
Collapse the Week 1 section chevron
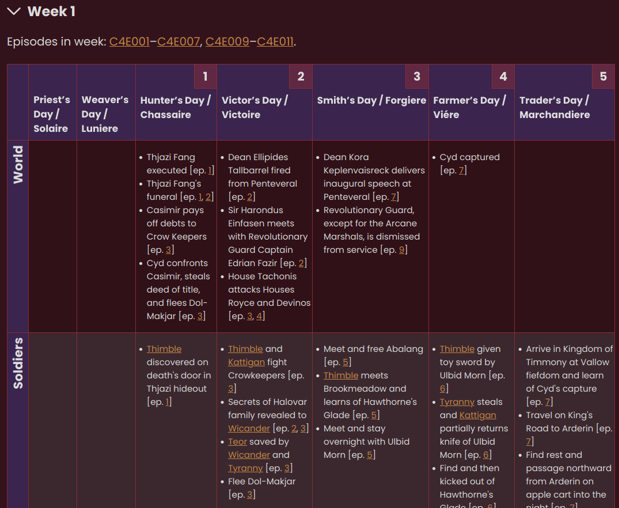pyautogui.click(x=14, y=12)
